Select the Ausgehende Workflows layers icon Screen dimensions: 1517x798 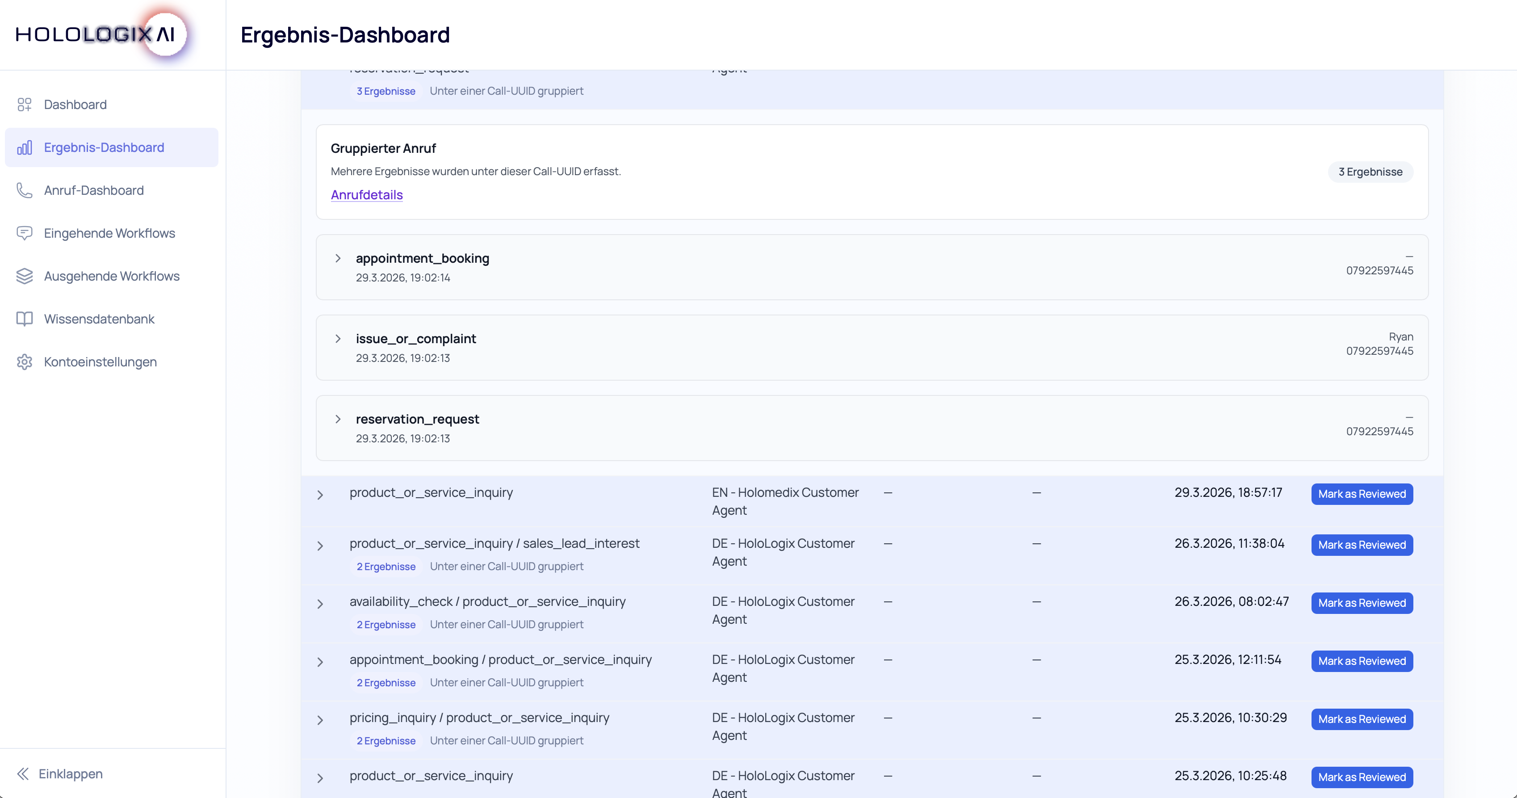(24, 276)
